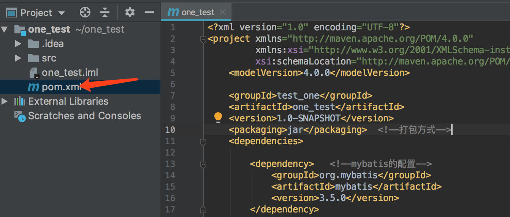Fold the dependencies block at line 11
Image resolution: width=510 pixels, height=217 pixels.
point(203,142)
